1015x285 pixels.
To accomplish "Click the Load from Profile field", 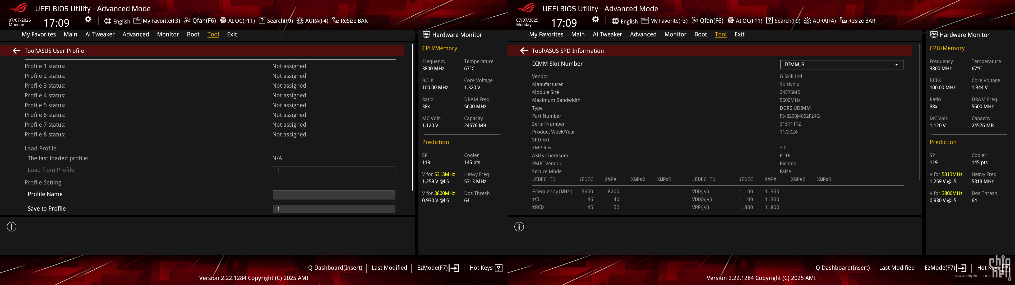I will (334, 170).
